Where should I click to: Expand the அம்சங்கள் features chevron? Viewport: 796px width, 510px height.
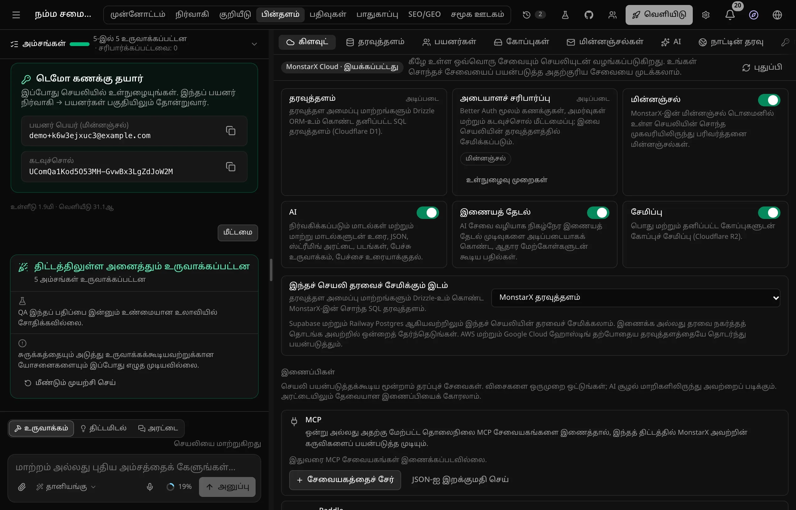click(254, 44)
